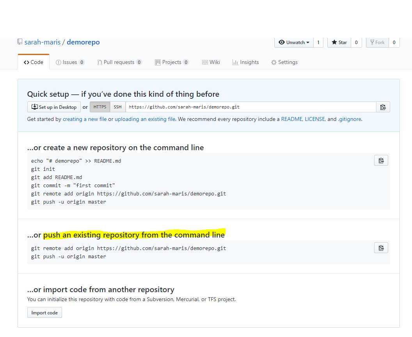
Task: Open the Wiki tab
Action: tap(211, 62)
